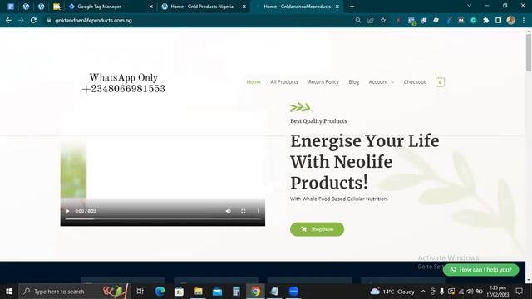The height and width of the screenshot is (299, 532).
Task: Open Microsoft Store from taskbar
Action: click(179, 292)
